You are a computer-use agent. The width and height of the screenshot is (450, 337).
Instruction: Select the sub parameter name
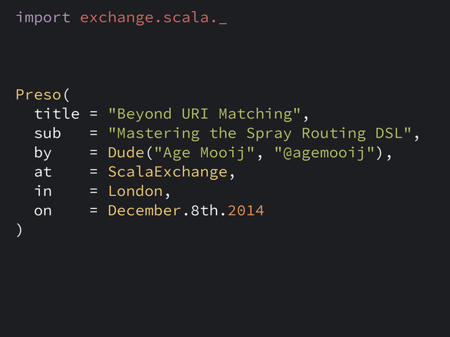(48, 133)
